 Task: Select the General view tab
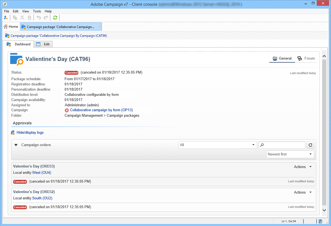click(x=282, y=58)
